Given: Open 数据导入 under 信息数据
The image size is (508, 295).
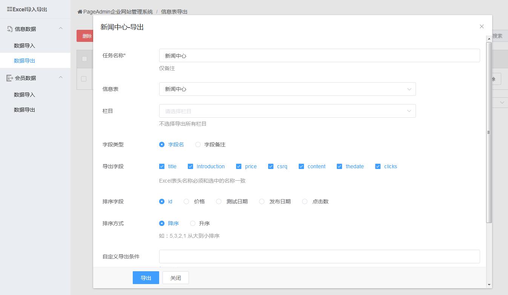Looking at the screenshot, I should [x=25, y=46].
